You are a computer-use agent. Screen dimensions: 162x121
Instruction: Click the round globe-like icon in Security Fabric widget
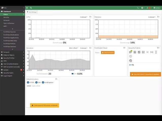coord(131,60)
